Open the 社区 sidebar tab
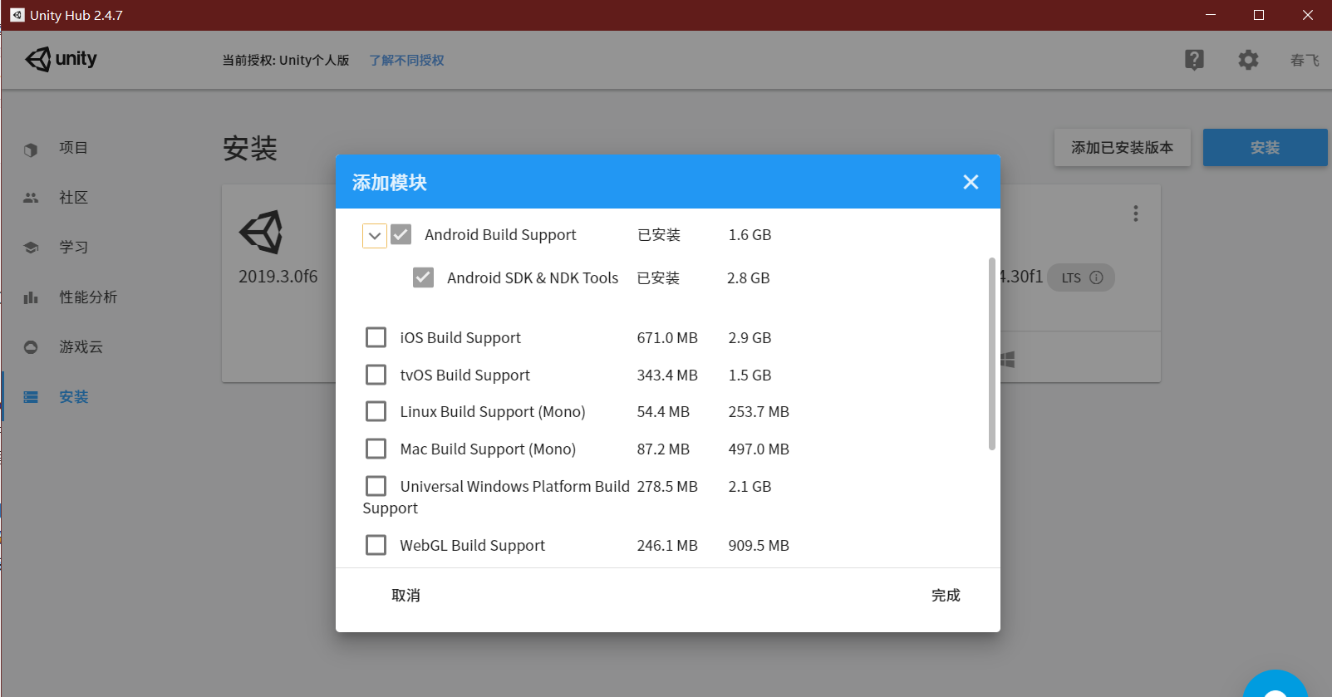Image resolution: width=1332 pixels, height=697 pixels. click(73, 198)
